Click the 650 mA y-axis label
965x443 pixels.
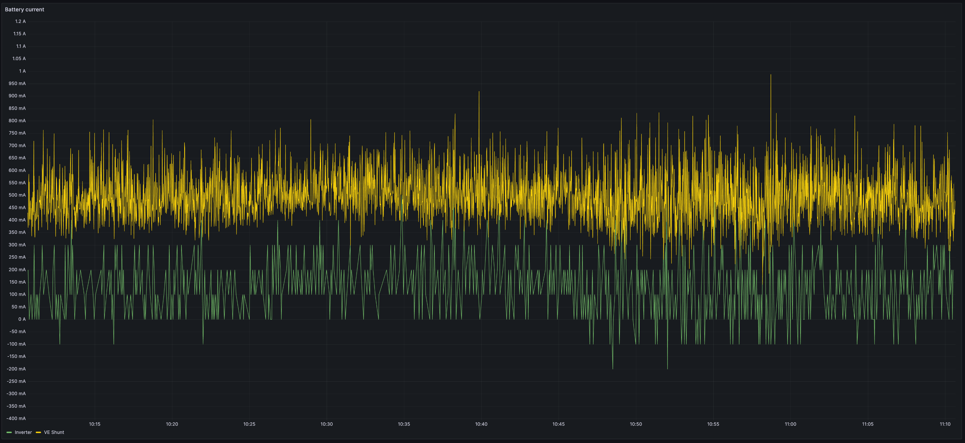click(x=17, y=158)
